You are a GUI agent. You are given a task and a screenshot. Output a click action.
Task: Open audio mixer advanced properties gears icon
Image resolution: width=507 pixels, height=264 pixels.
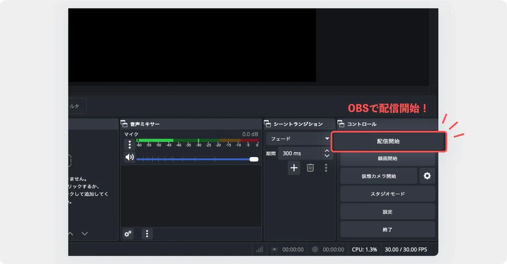tap(128, 234)
